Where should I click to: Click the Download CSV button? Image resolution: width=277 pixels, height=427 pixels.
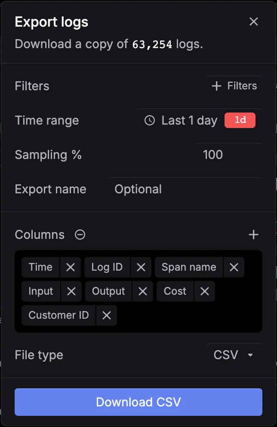pyautogui.click(x=138, y=402)
